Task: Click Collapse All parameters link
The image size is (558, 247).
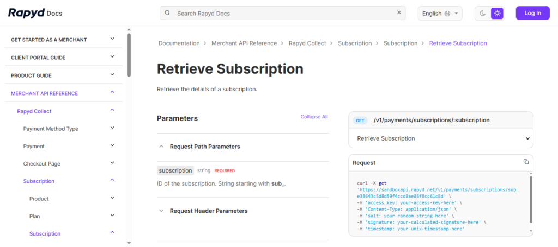Action: coord(314,117)
